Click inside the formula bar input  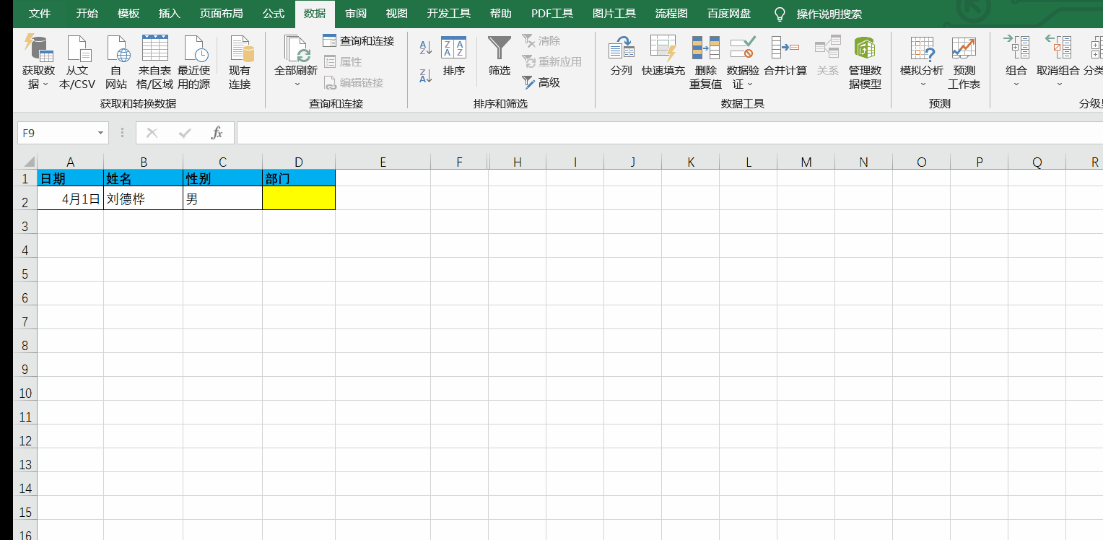point(650,134)
